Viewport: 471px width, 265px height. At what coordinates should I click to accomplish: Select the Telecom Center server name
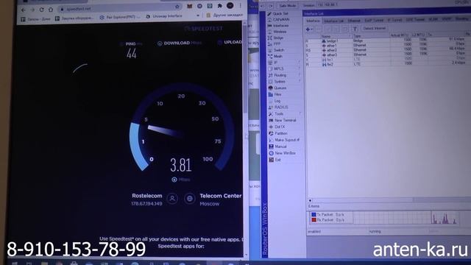click(221, 196)
